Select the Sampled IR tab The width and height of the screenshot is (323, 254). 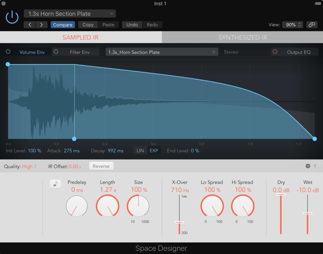coord(80,37)
